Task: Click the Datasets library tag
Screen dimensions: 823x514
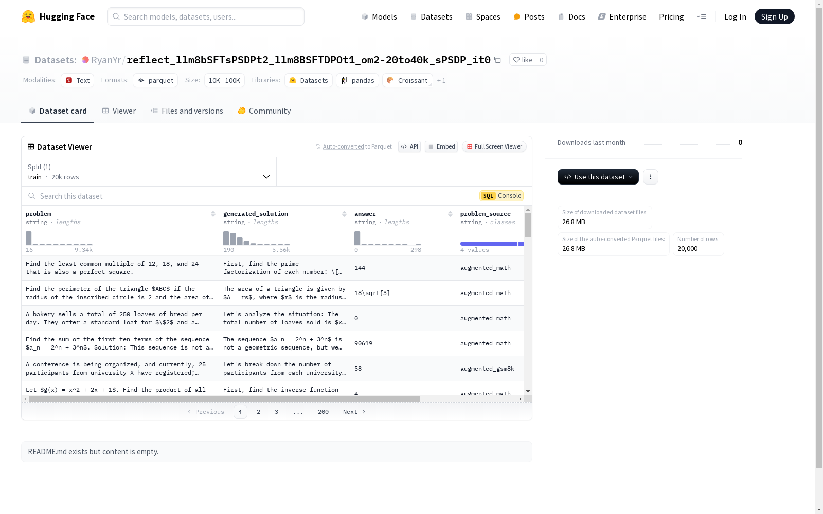Action: point(309,80)
